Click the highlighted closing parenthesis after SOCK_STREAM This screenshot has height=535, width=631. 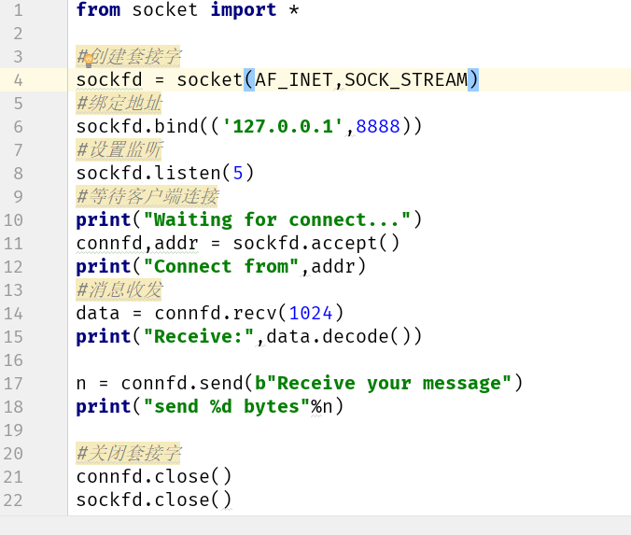click(473, 79)
